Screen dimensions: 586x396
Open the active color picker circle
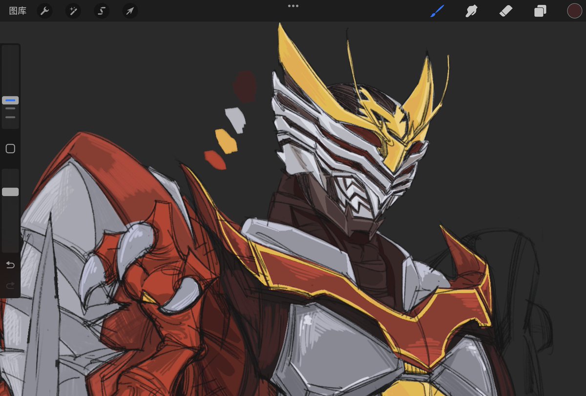point(574,11)
